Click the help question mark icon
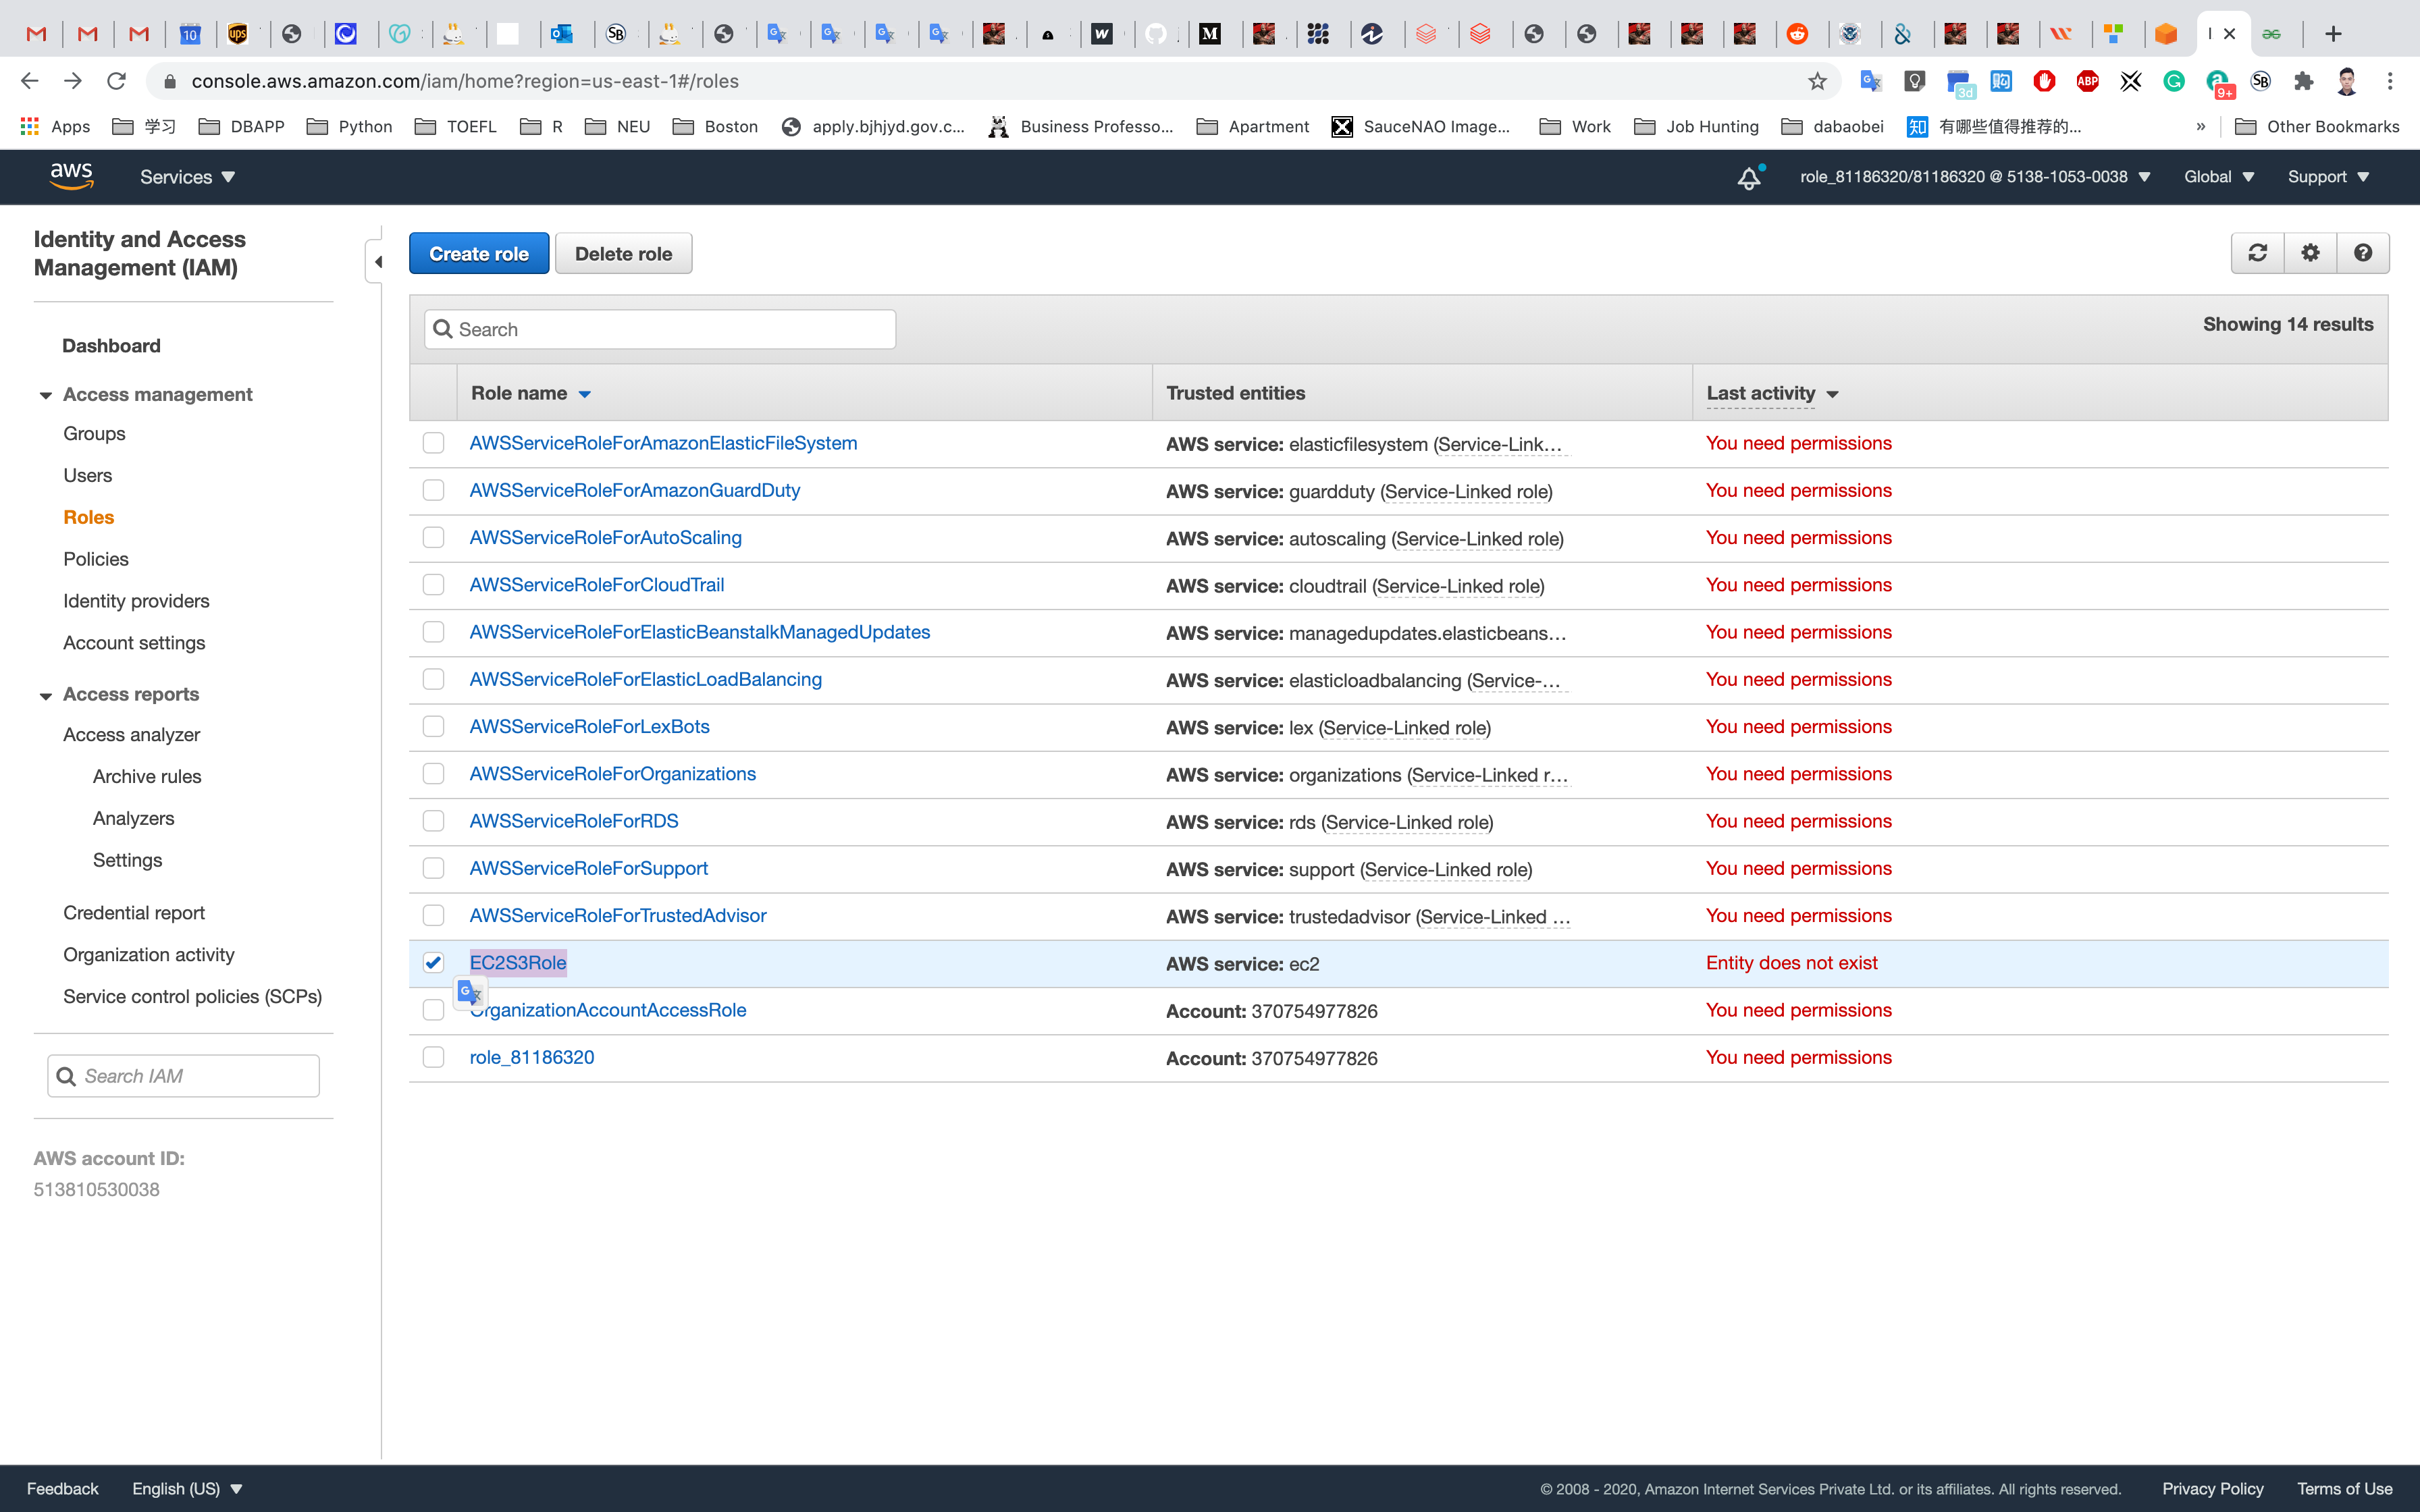 point(2363,253)
